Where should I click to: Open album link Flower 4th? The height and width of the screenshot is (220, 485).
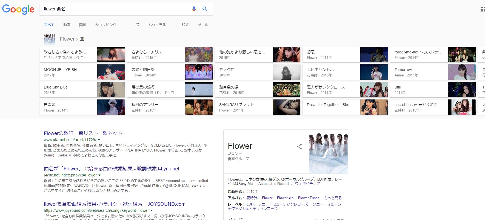pyautogui.click(x=285, y=198)
